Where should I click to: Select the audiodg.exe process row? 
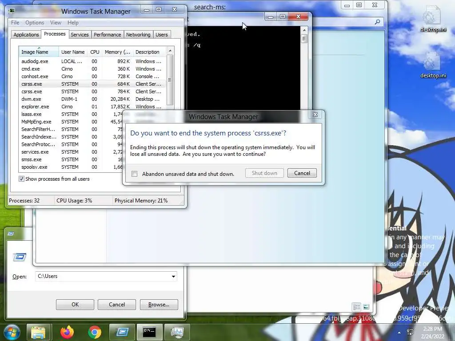92,61
